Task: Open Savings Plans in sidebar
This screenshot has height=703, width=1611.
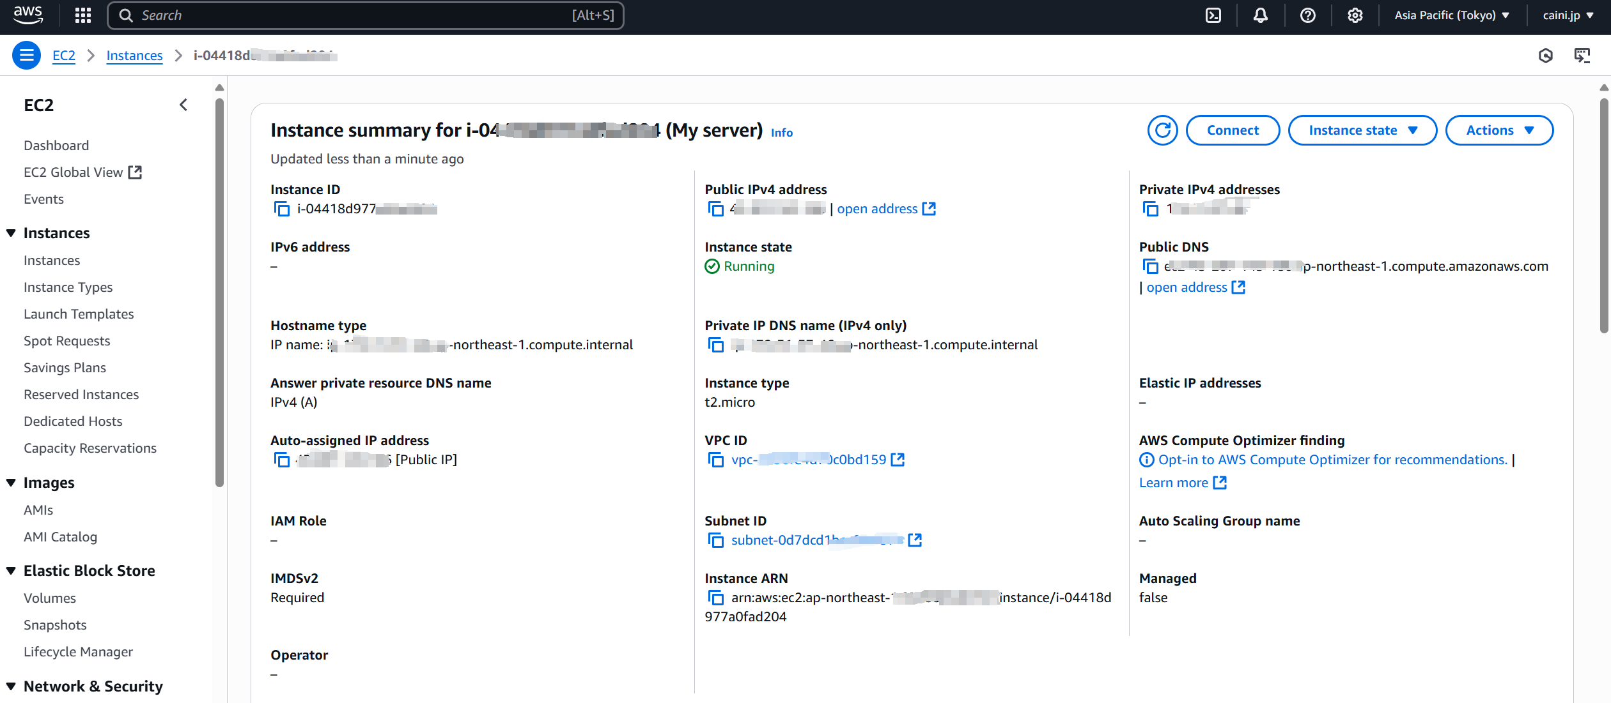Action: (x=65, y=368)
